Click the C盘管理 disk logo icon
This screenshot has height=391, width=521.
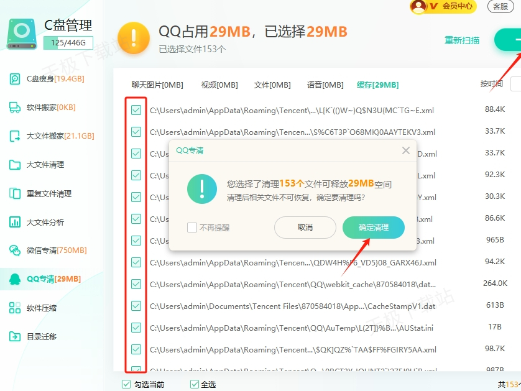click(22, 34)
